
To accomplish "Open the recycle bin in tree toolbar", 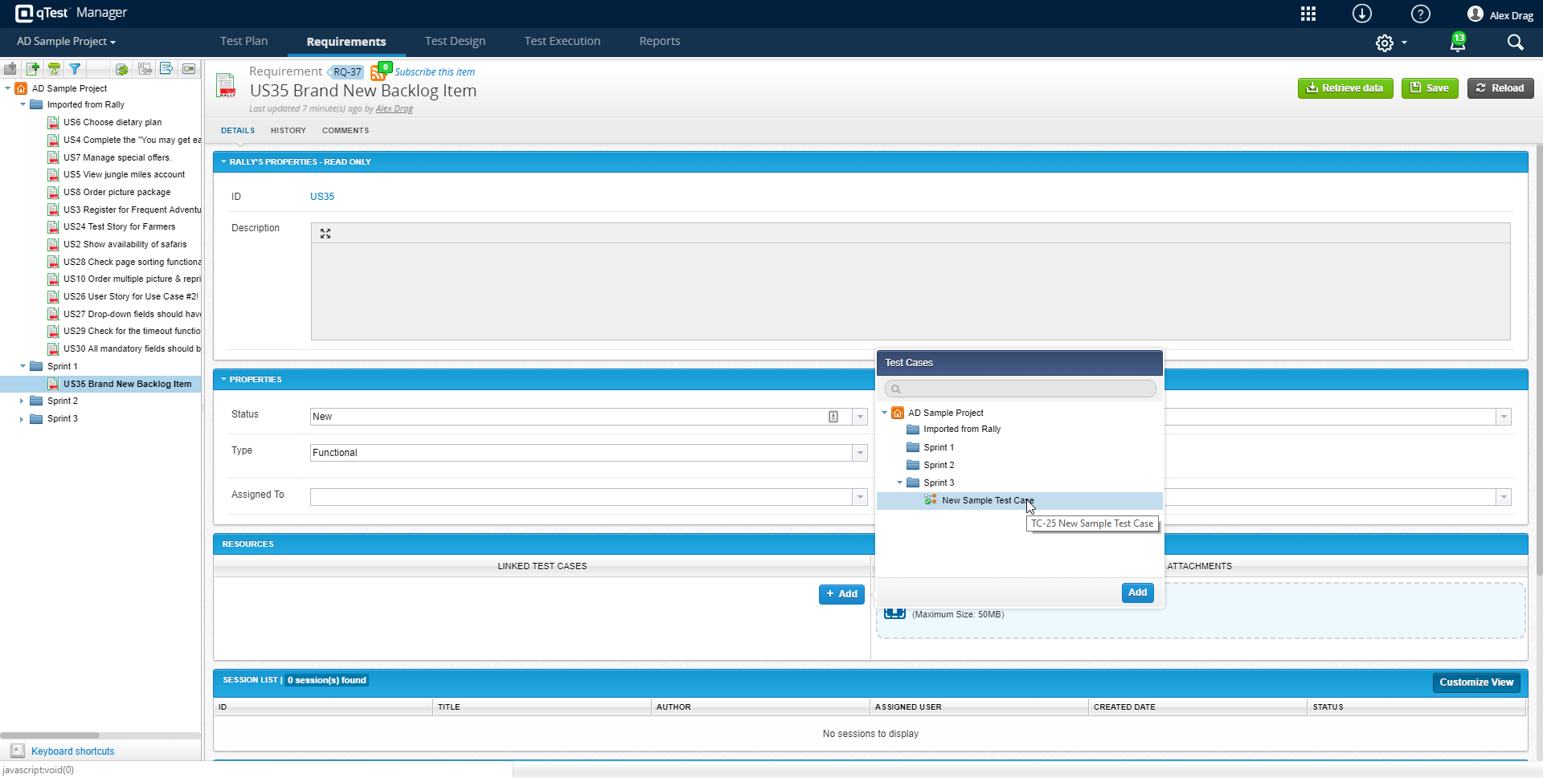I will 54,69.
